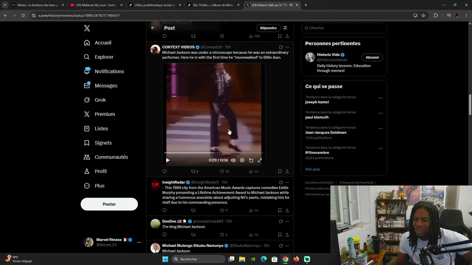Open a new browser tab
Viewport: 472px width, 265px height.
point(306,5)
